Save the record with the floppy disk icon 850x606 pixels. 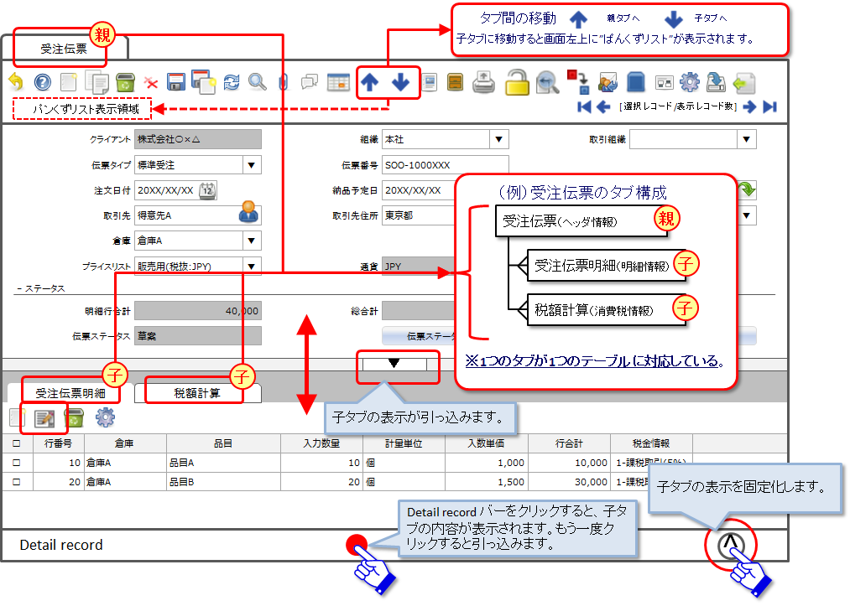(x=176, y=82)
